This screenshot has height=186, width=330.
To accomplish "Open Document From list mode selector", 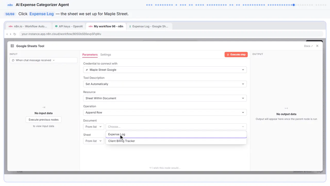I will (94, 127).
